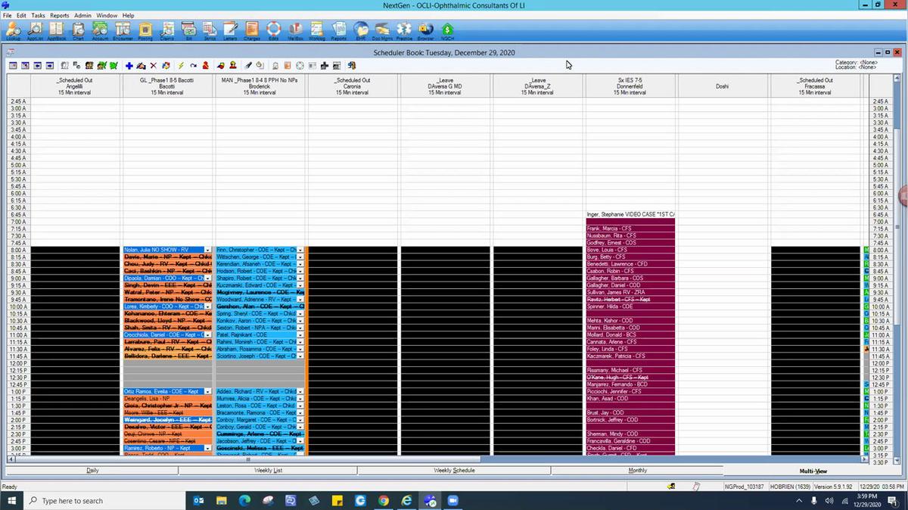The image size is (908, 510).
Task: Click the lightning bolt icon on scheduler toolbar
Action: [180, 66]
